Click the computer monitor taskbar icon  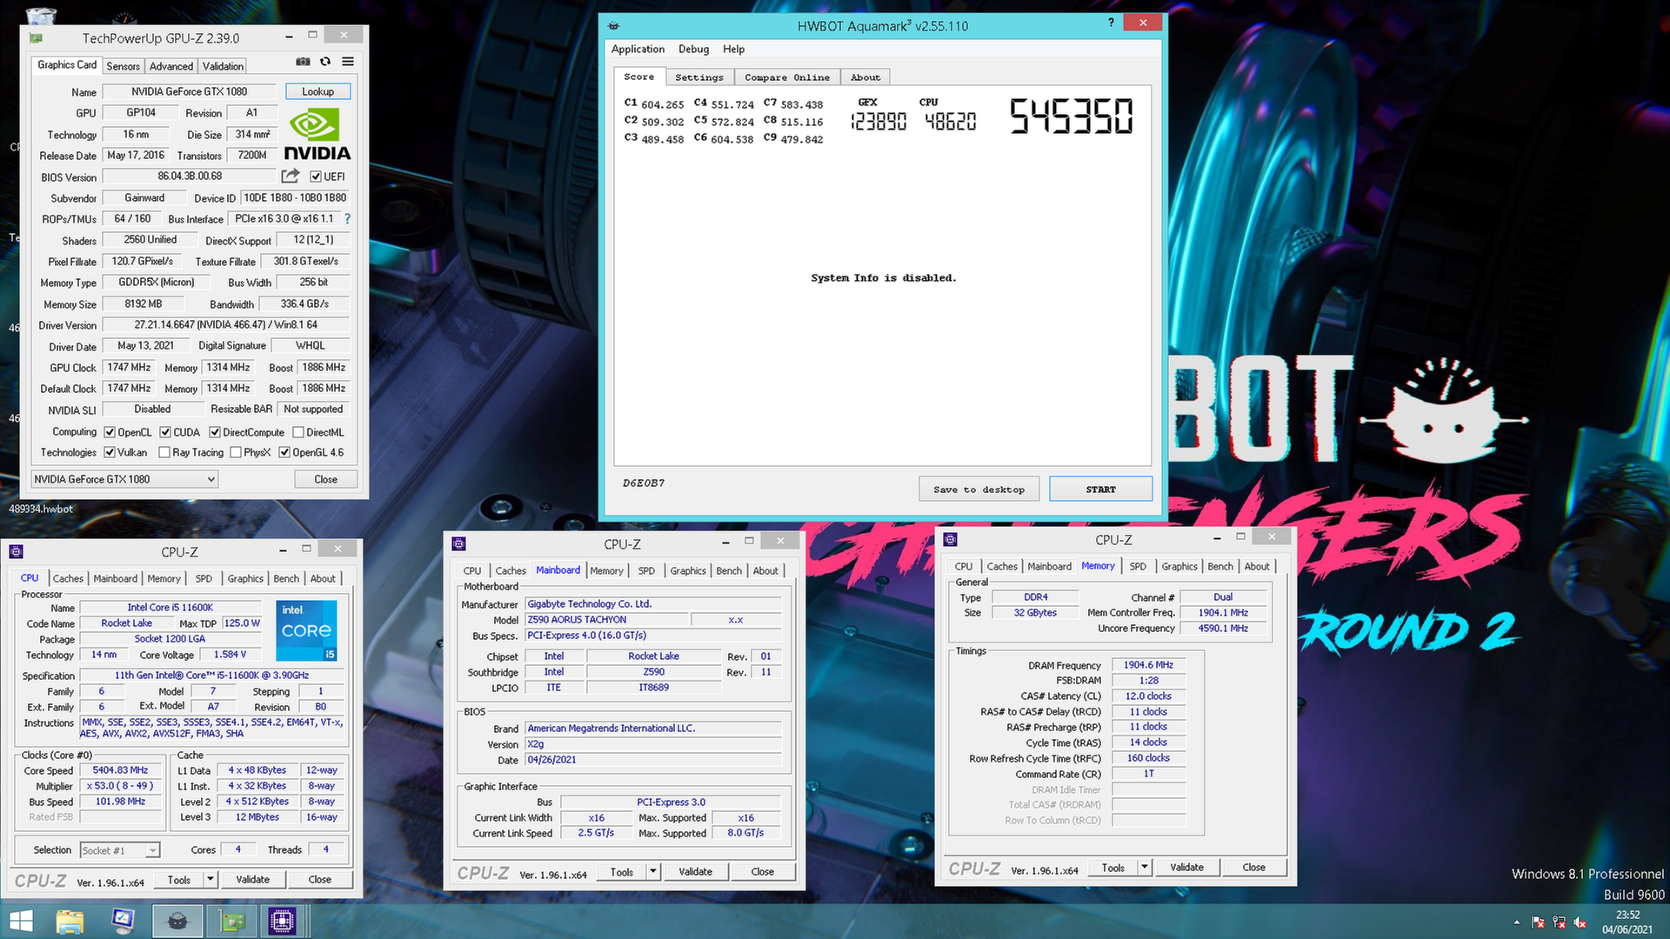point(124,921)
